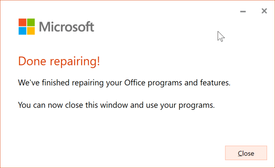Minimize the Office repair window
The height and width of the screenshot is (168, 275).
click(x=243, y=12)
